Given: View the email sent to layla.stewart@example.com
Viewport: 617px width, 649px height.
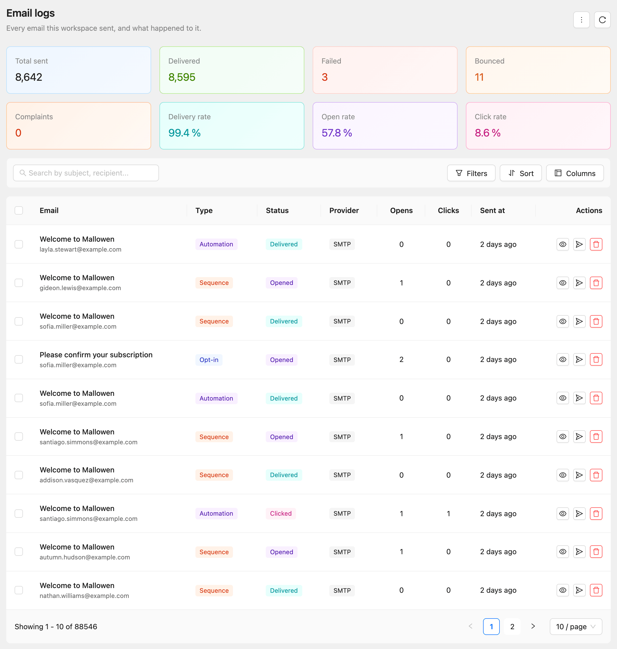Looking at the screenshot, I should (x=562, y=244).
